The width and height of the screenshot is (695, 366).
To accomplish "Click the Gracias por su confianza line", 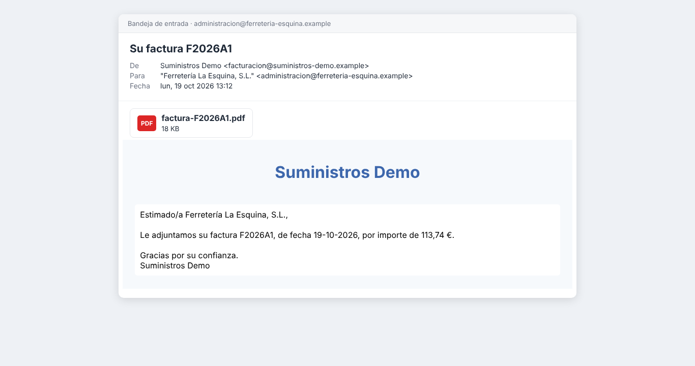I will pos(189,255).
